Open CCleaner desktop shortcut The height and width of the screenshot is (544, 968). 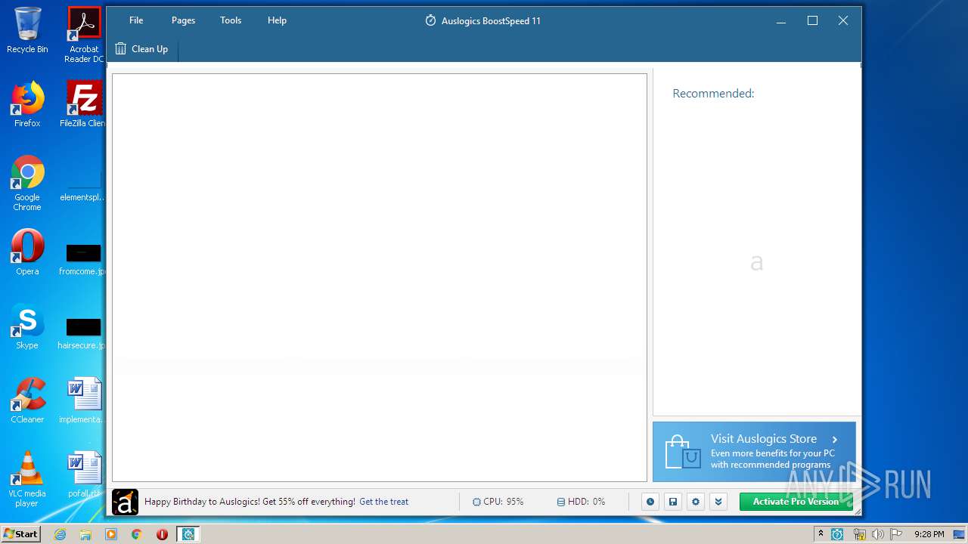(27, 400)
